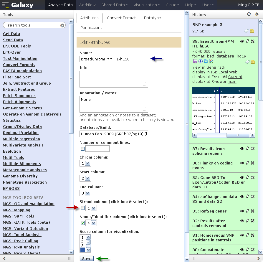Open the Shared Data menu
263x262 pixels.
click(114, 5)
